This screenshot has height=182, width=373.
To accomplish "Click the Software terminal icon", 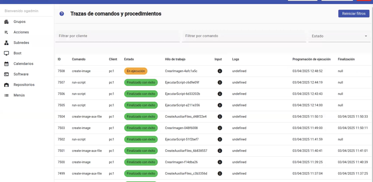I will pyautogui.click(x=6, y=74).
